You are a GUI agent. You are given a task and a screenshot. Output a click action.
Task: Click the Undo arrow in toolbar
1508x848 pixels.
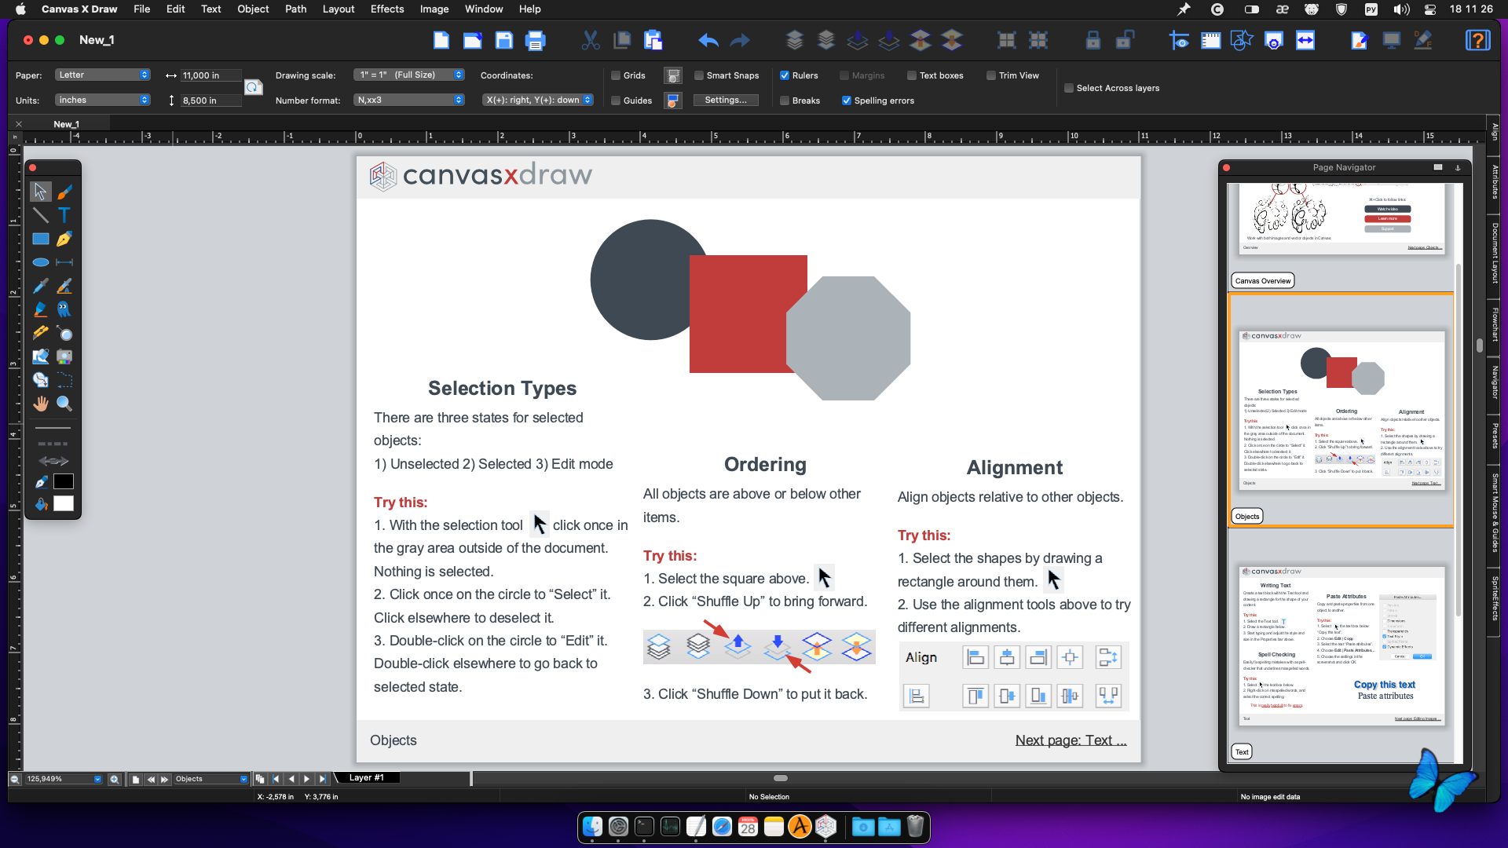(708, 41)
